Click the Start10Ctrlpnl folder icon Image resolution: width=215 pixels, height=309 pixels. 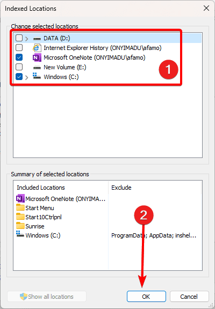pyautogui.click(x=20, y=217)
